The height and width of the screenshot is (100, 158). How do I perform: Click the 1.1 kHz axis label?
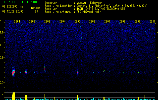pos(2,32)
